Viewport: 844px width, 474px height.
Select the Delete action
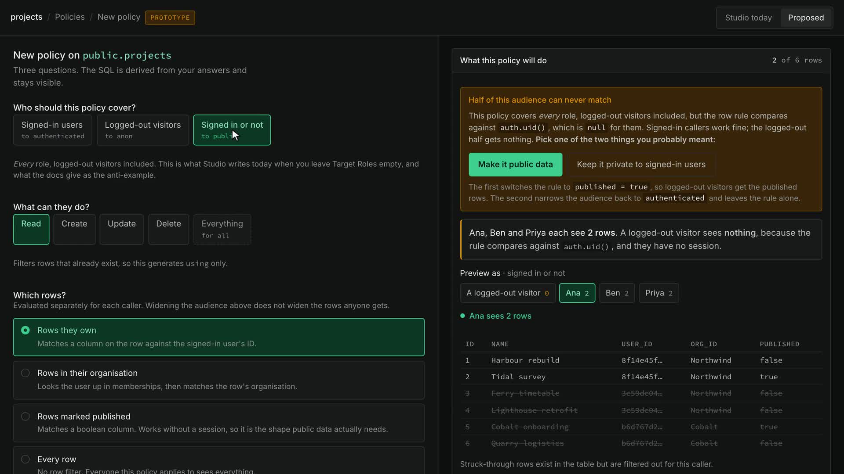(x=169, y=229)
